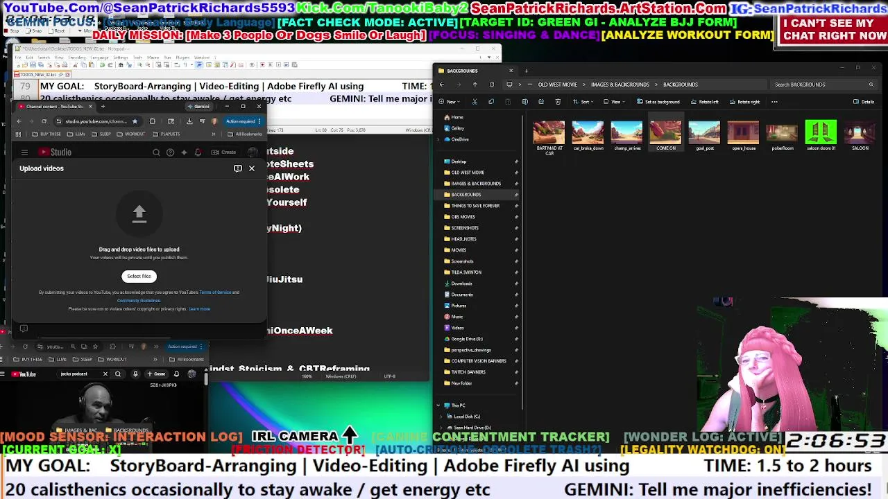Open Google Drive (G:) in the sidebar
The image size is (888, 499).
click(467, 339)
